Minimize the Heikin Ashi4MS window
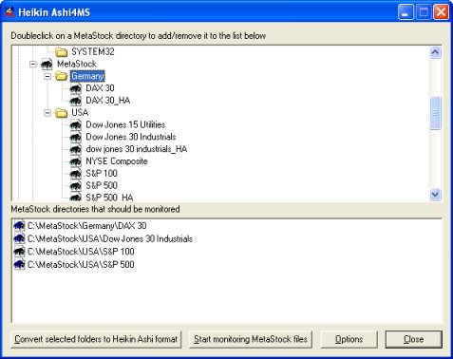 406,12
